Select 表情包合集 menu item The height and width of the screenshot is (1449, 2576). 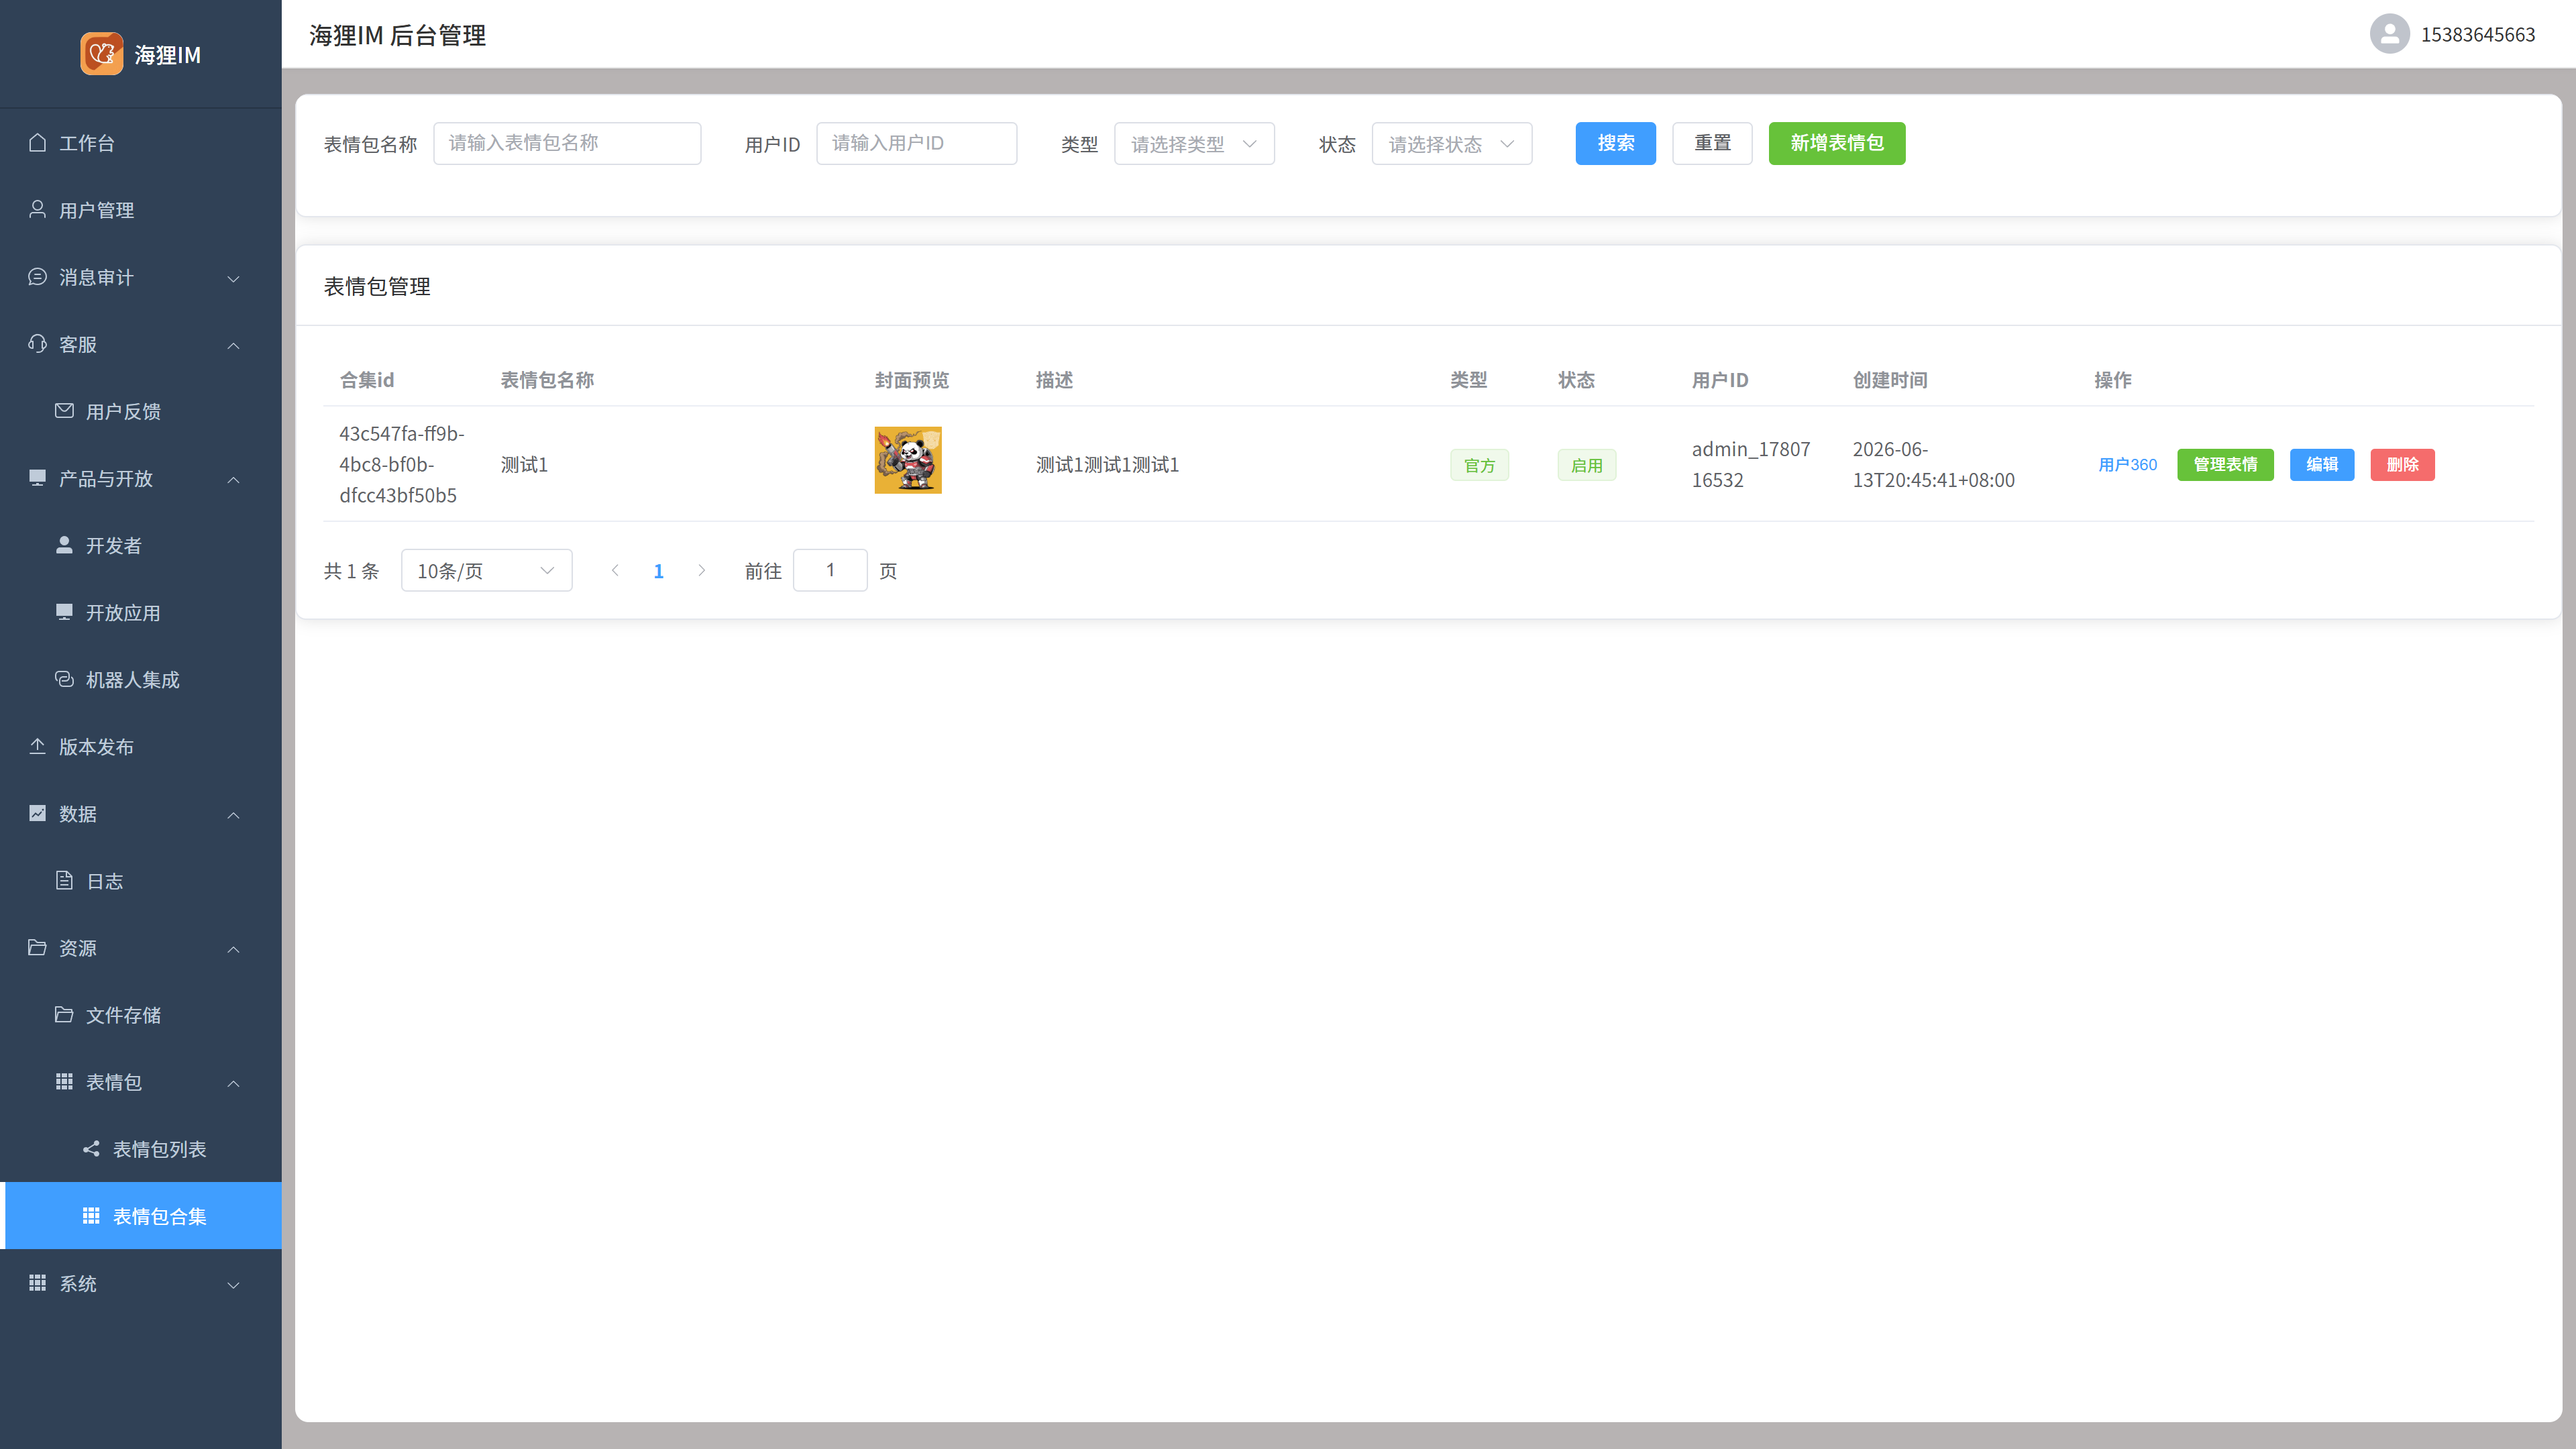[x=141, y=1215]
